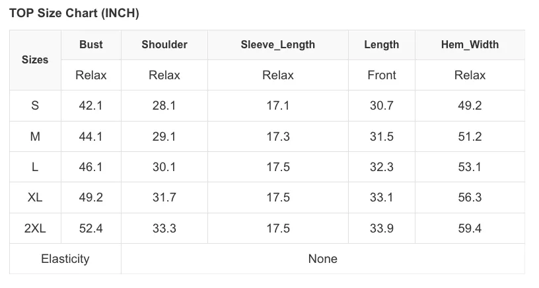This screenshot has height=288, width=539.
Task: Click the Front sub-header under Length
Action: 382,75
